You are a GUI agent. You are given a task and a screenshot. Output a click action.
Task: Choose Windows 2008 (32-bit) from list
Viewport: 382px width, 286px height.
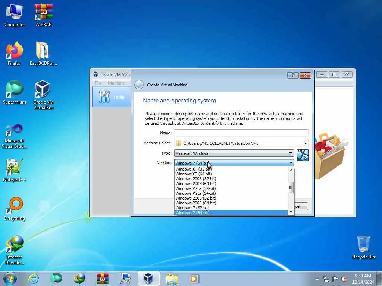(231, 198)
